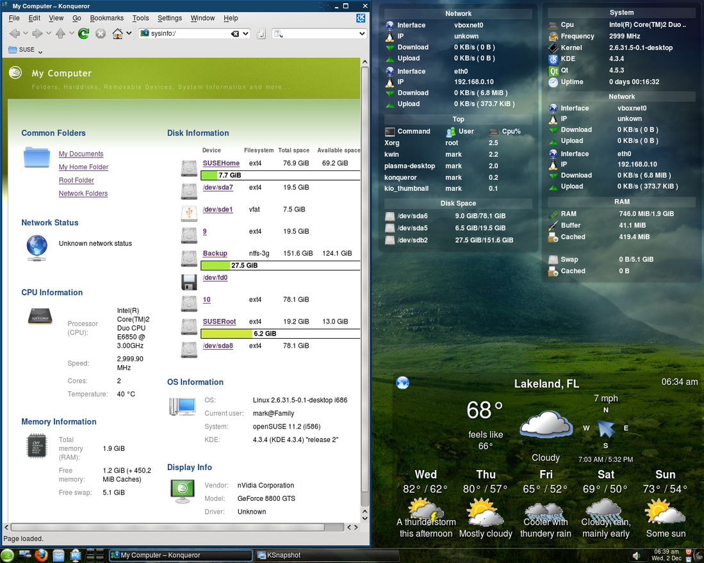704x563 pixels.
Task: Click the blue folder icon in Common Folders
Action: [x=37, y=157]
